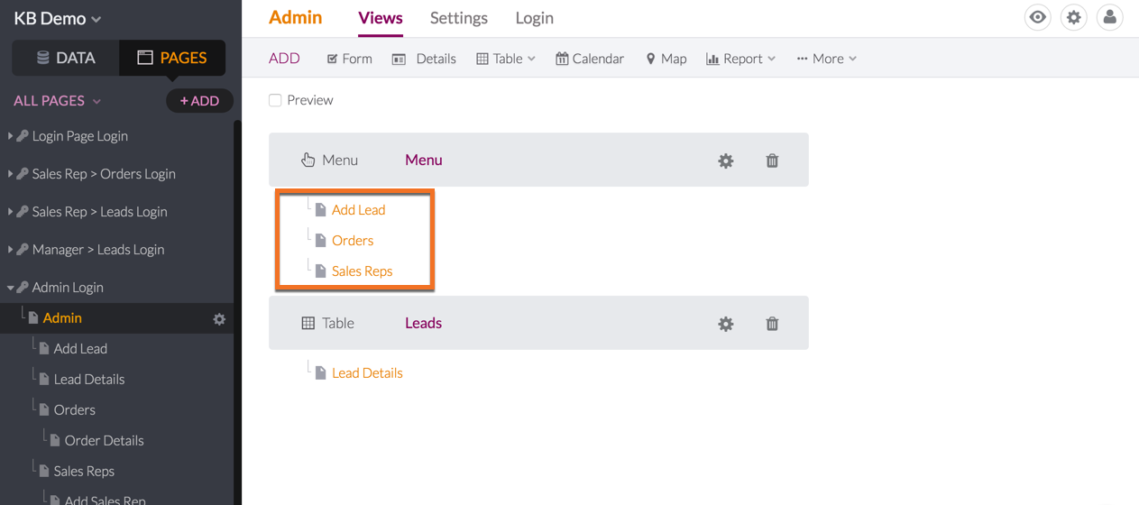The image size is (1139, 505).
Task: Switch to the DATA tab
Action: (x=66, y=58)
